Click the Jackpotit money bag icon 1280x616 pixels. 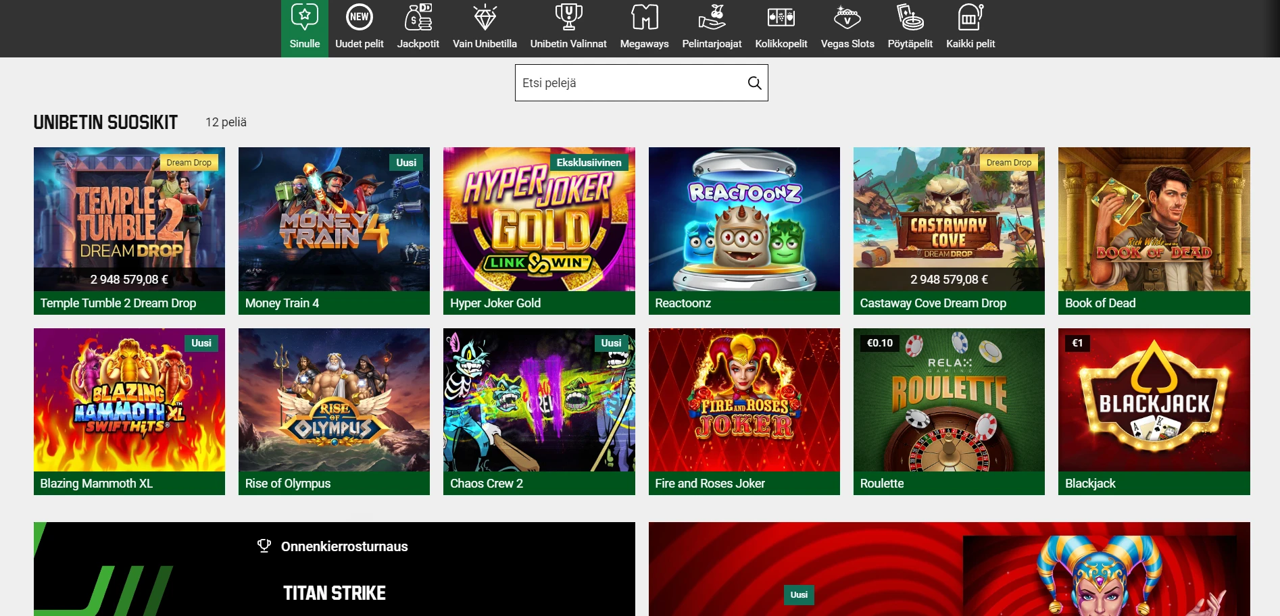coord(418,17)
